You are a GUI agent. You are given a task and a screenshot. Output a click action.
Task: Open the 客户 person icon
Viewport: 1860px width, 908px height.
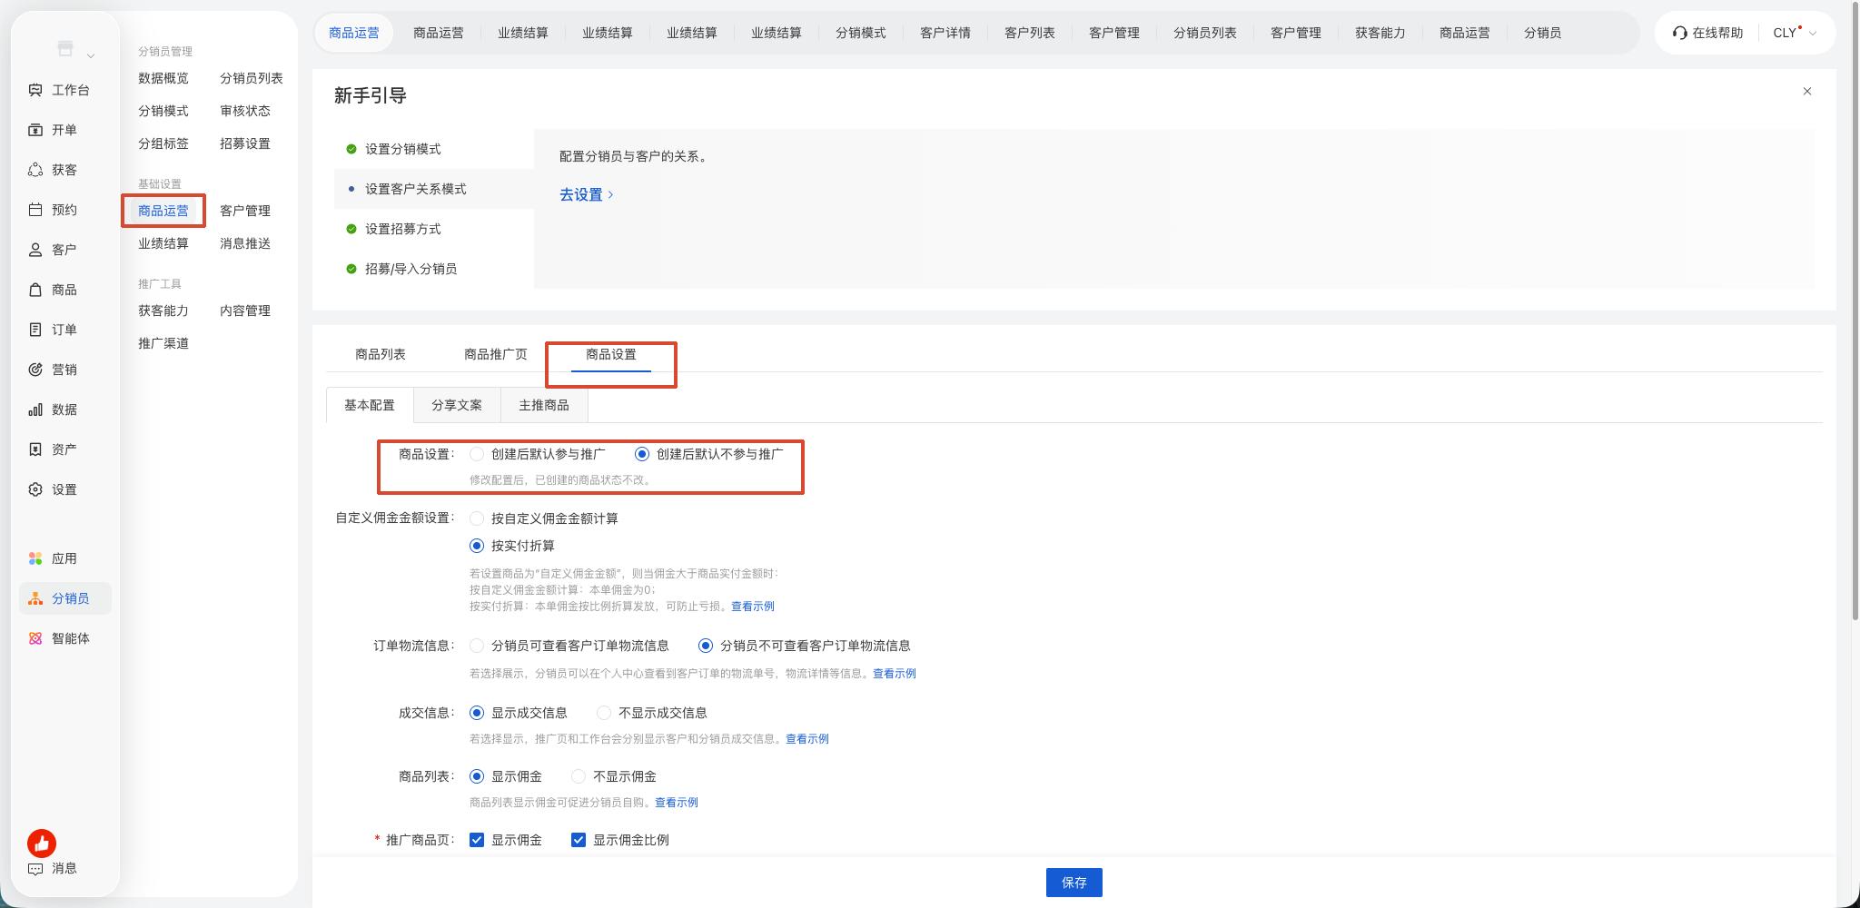click(35, 250)
